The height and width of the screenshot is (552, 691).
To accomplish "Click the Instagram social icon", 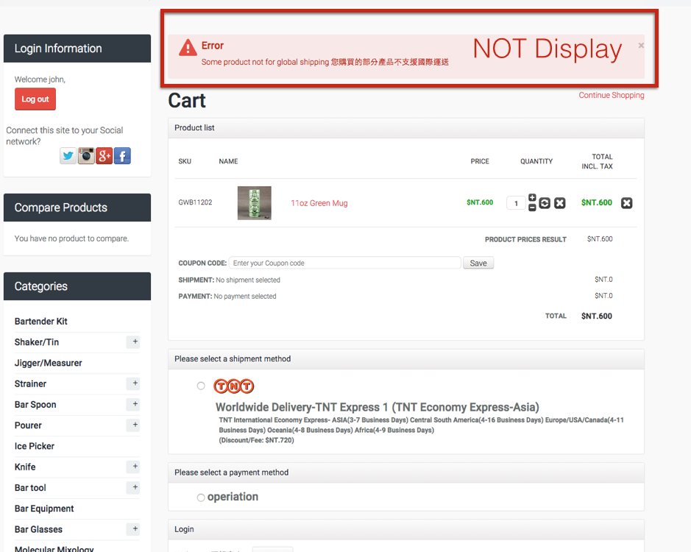I will pos(86,155).
